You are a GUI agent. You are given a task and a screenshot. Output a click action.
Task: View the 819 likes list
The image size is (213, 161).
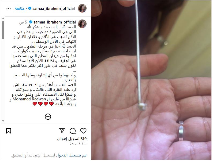72,139
